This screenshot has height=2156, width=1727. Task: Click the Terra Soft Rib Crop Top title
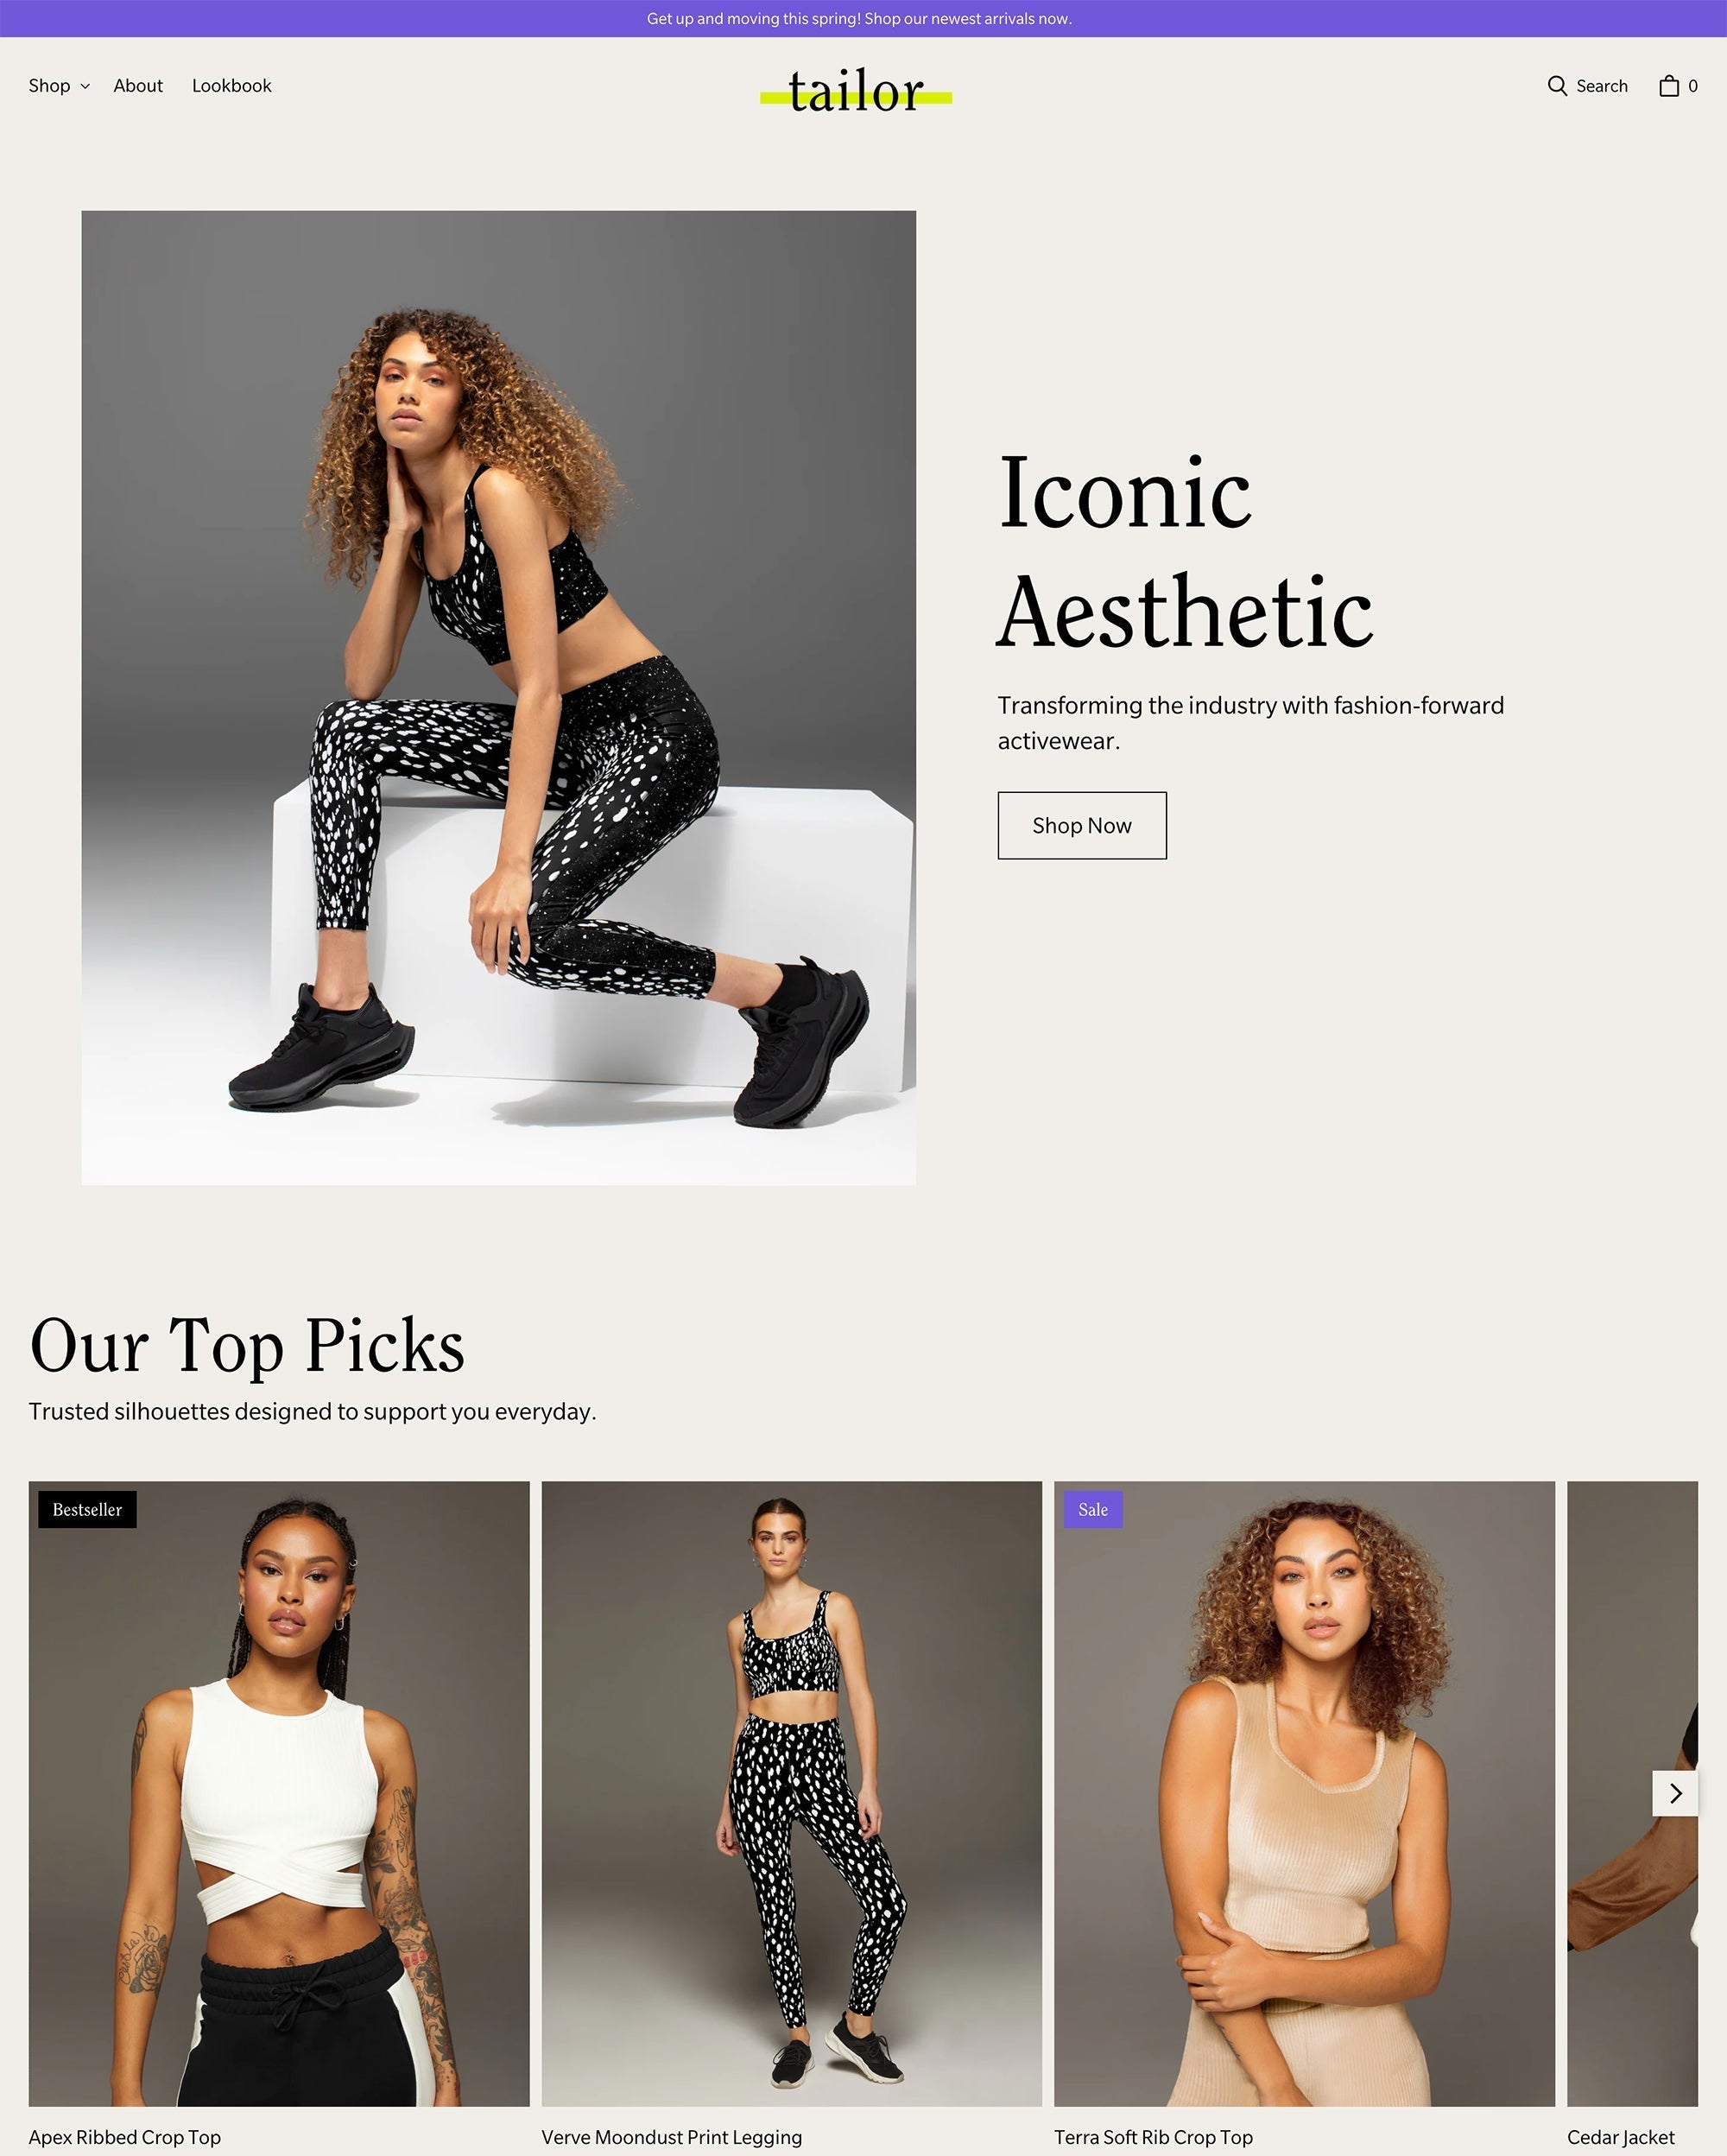click(x=1154, y=2137)
